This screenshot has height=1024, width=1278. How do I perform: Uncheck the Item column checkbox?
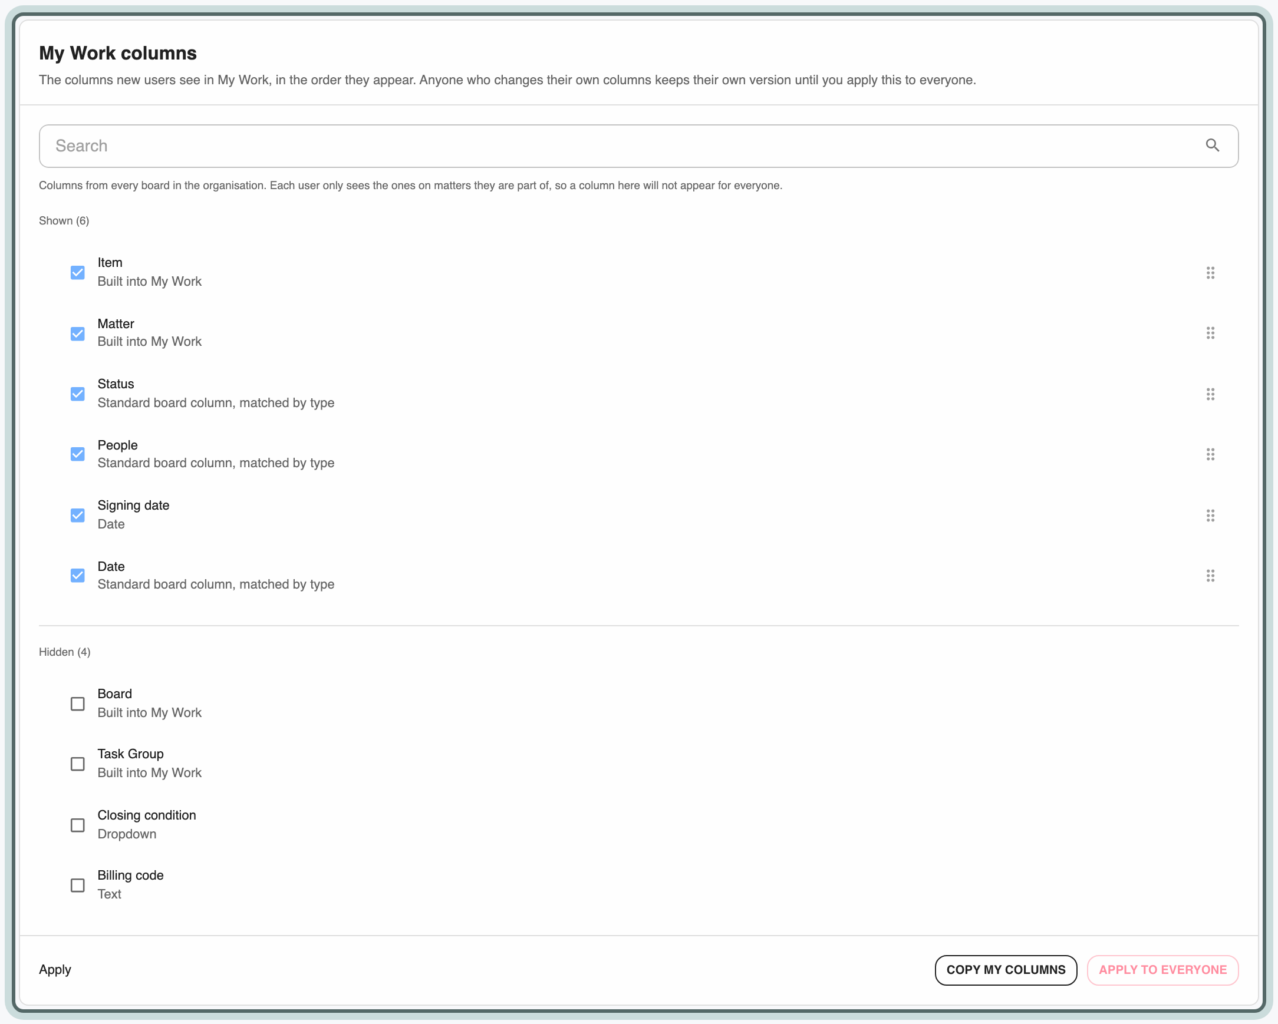point(78,273)
